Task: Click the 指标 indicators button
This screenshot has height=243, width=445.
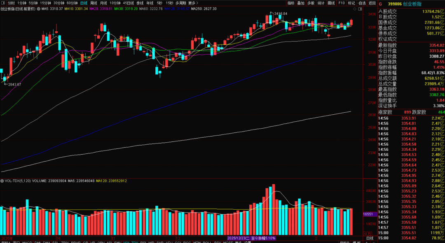Action: click(291, 3)
